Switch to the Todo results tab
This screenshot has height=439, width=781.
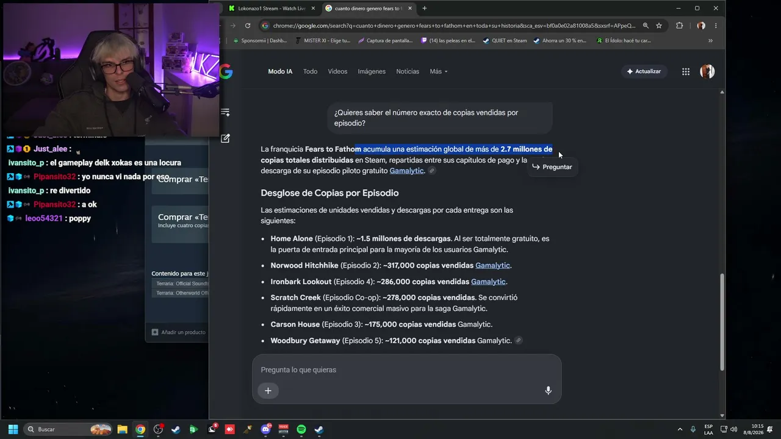[310, 71]
